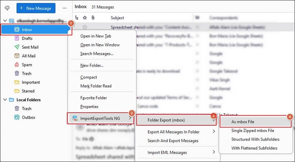Open the Spam folder label
The image size is (295, 162).
[x=27, y=65]
